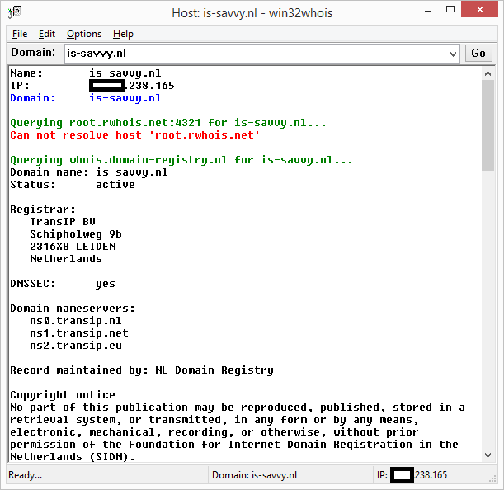The width and height of the screenshot is (504, 490).
Task: Open the Help menu
Action: click(x=123, y=34)
